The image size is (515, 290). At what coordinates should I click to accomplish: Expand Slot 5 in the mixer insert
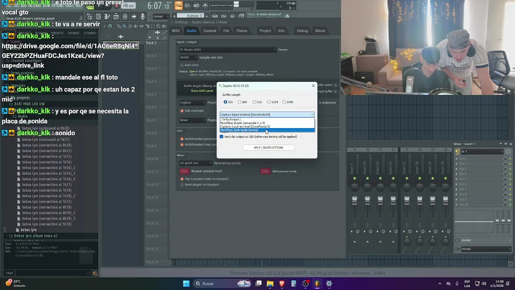pos(457,179)
